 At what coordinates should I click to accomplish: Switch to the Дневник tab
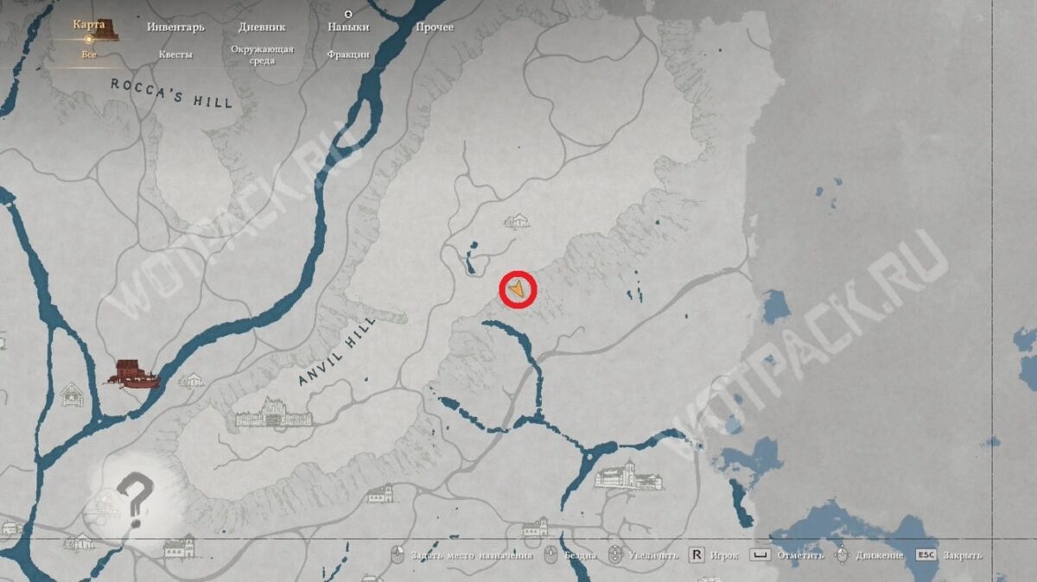pyautogui.click(x=262, y=27)
